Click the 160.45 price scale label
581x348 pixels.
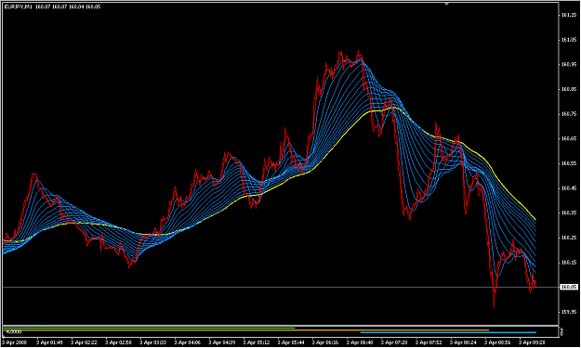tap(569, 188)
